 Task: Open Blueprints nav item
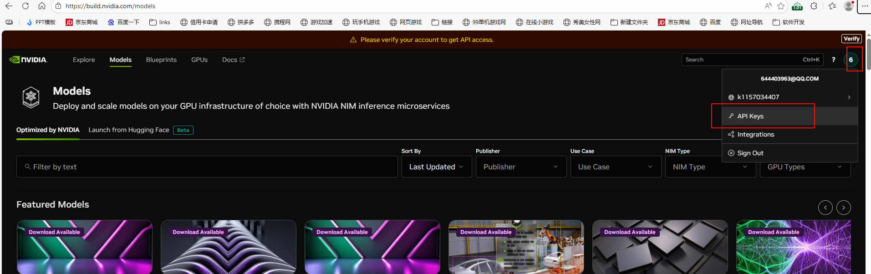coord(161,60)
